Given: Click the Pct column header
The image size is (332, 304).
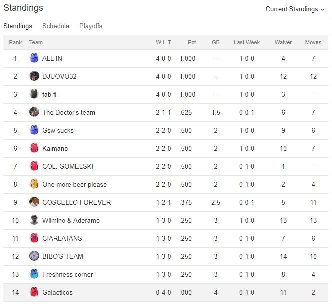Looking at the screenshot, I should [x=192, y=42].
